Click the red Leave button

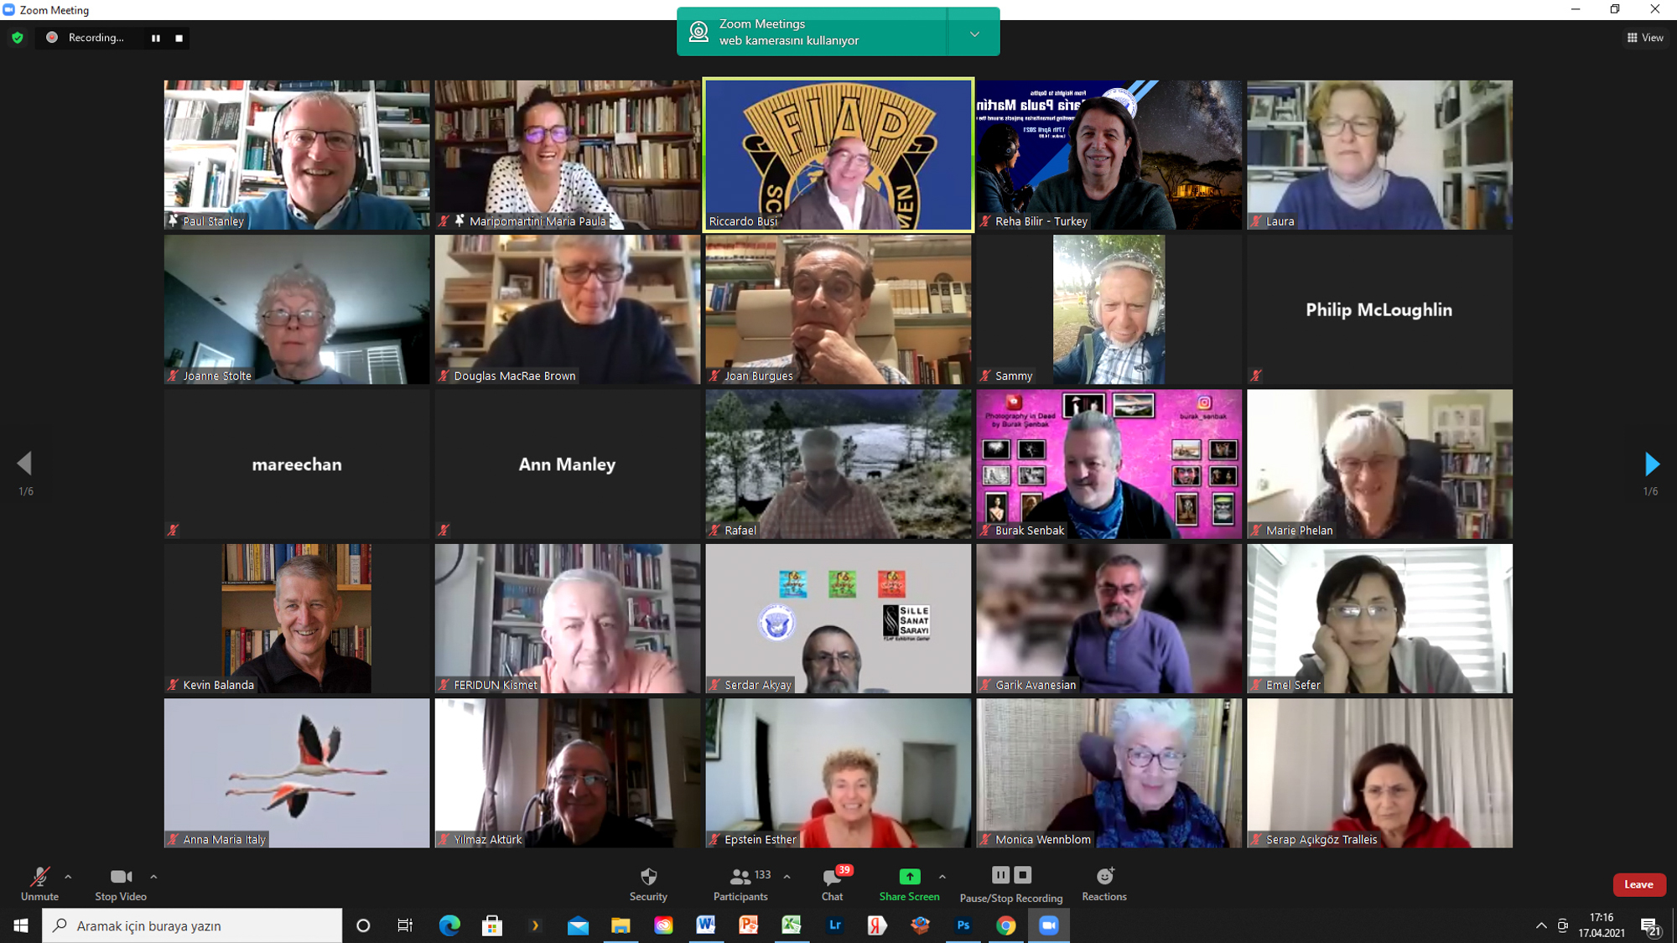(1638, 884)
